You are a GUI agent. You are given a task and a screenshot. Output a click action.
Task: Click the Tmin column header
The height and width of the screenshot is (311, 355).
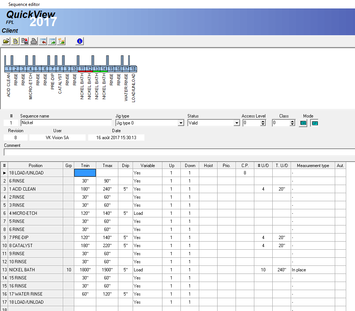click(85, 166)
